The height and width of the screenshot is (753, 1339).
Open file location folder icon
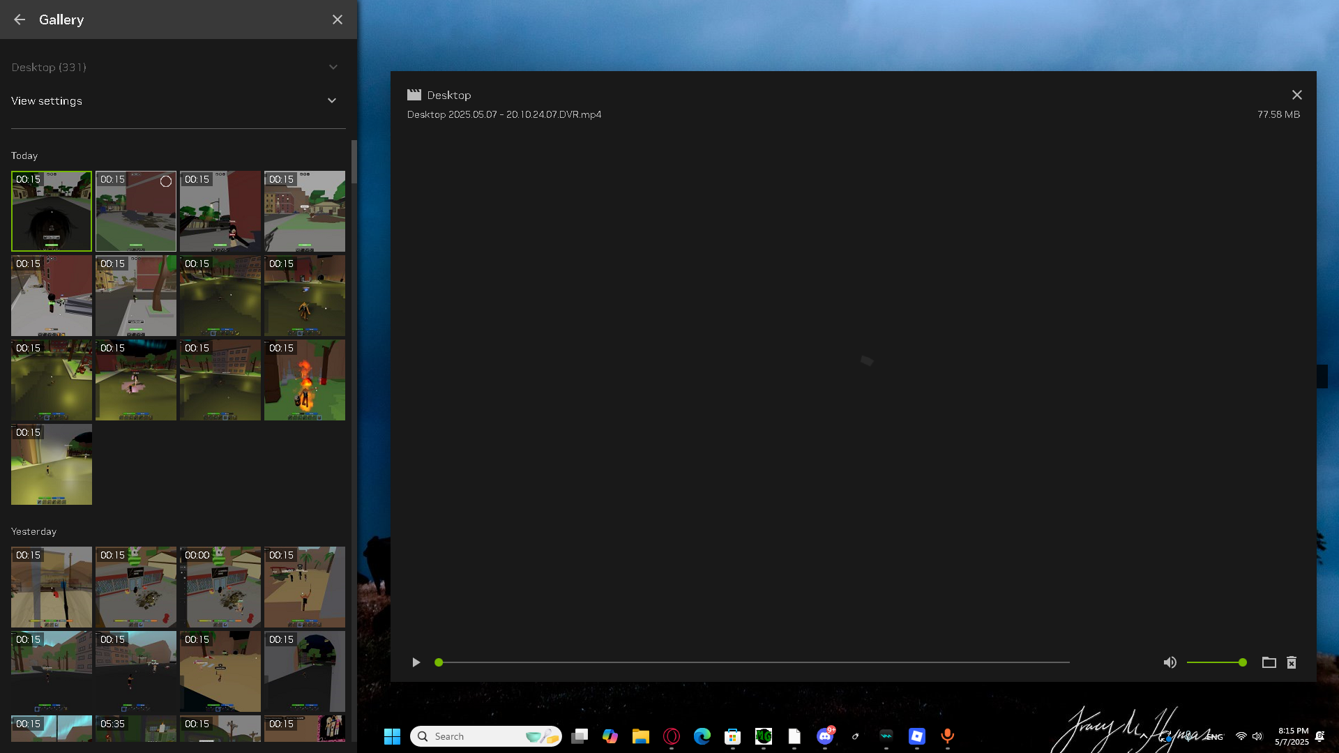click(x=1269, y=662)
